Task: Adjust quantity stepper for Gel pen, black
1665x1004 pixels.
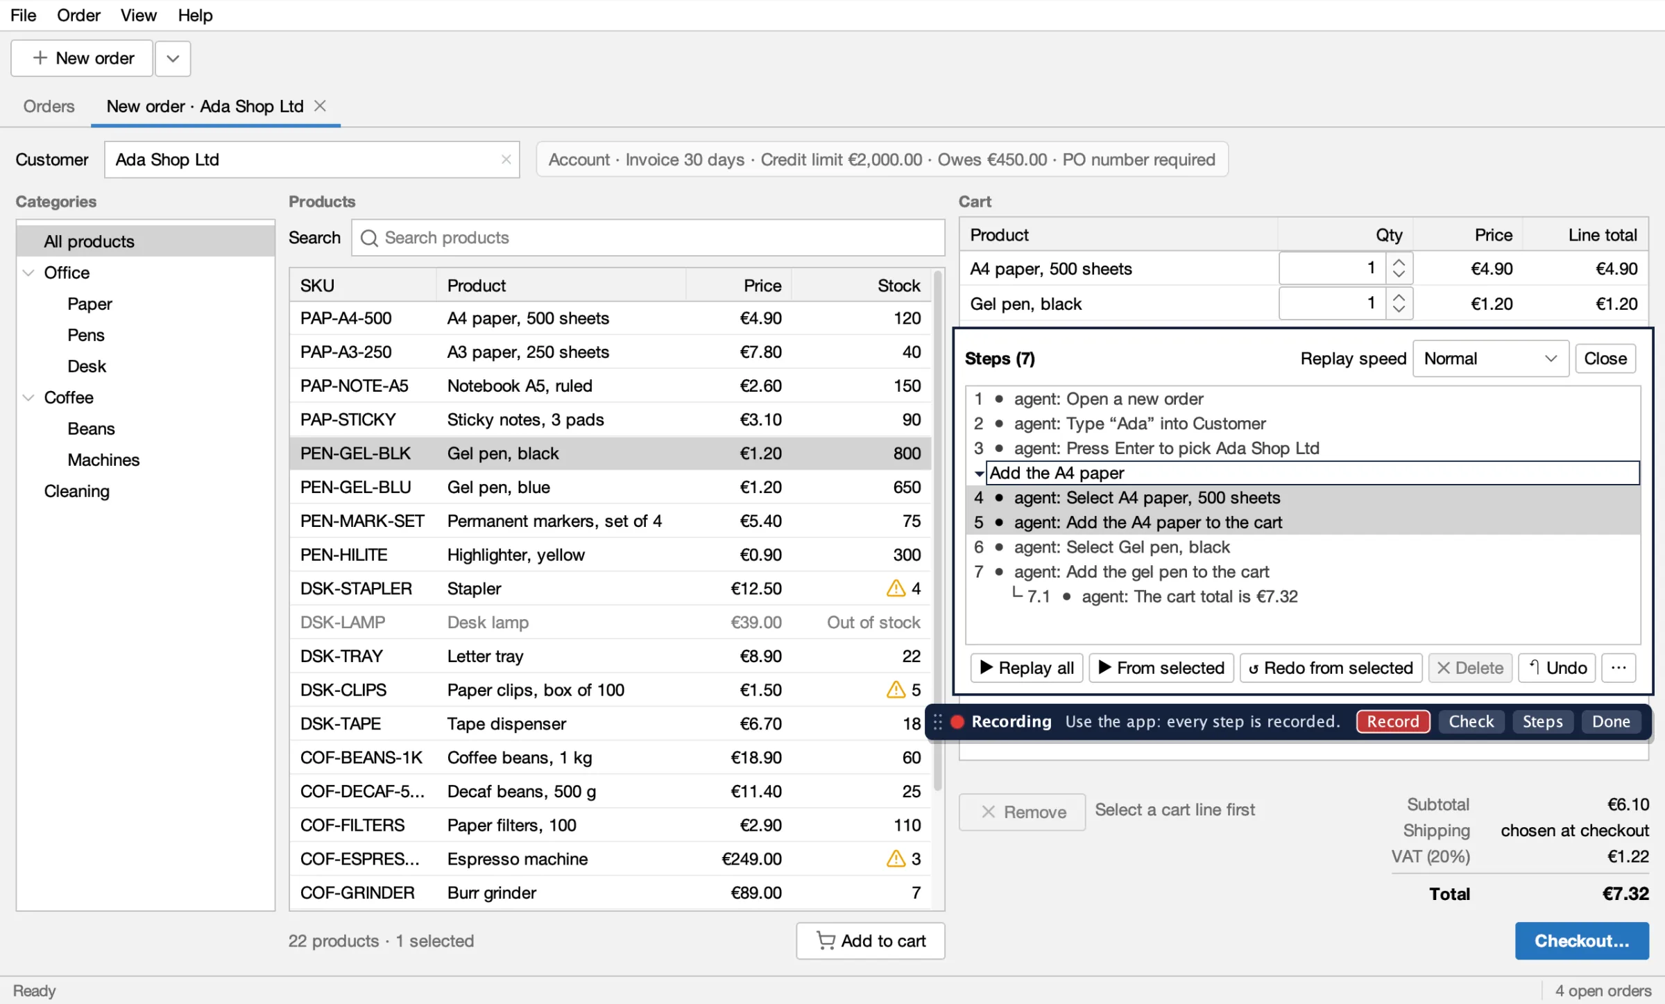Action: [x=1399, y=303]
